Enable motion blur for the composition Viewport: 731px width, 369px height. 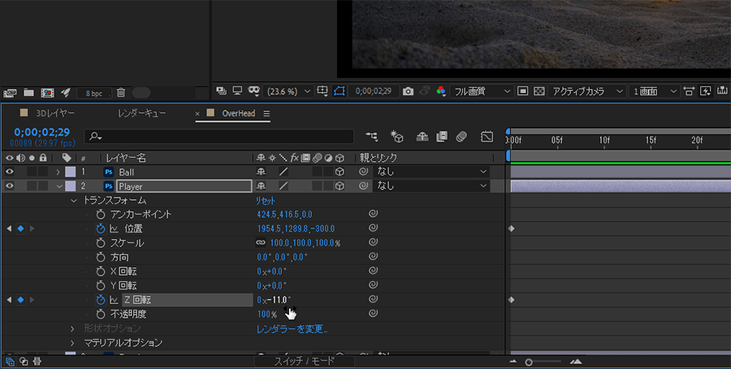click(461, 137)
